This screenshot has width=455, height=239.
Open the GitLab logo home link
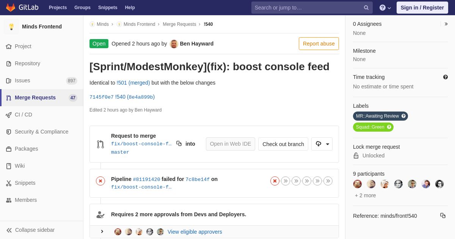coord(21,8)
